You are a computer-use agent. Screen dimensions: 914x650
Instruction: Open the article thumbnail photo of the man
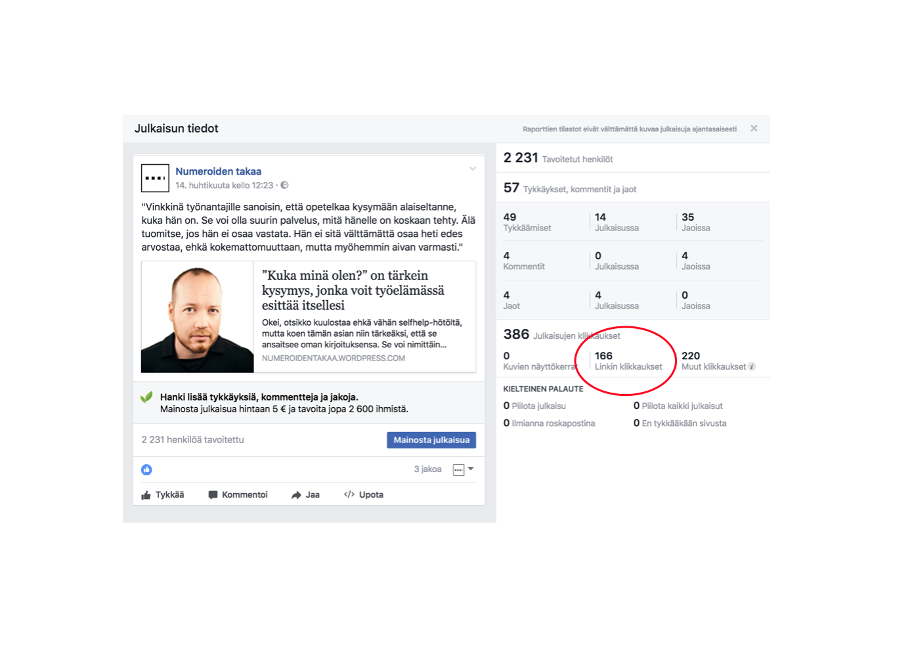coord(198,317)
